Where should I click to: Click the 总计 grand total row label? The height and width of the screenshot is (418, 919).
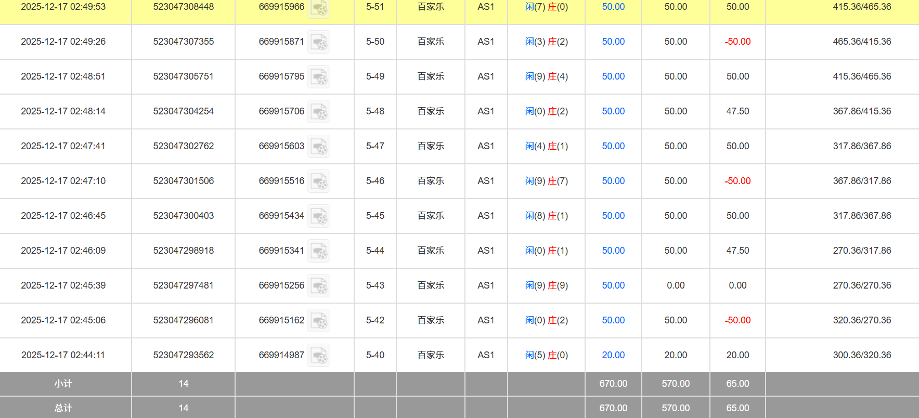(63, 408)
